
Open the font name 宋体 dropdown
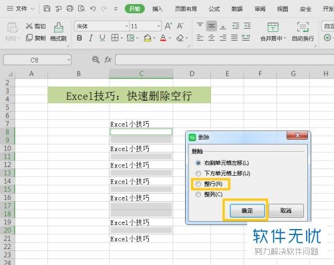126,26
